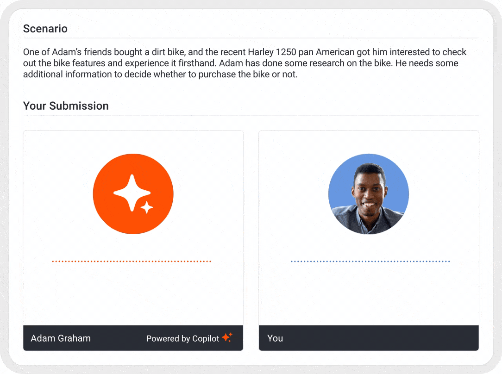
Task: Tap the circular avatar in the You card
Action: [x=369, y=194]
